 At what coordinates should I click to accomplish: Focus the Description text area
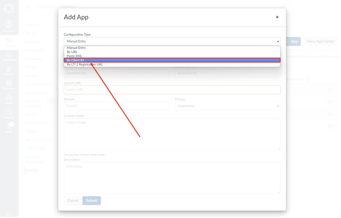click(172, 178)
